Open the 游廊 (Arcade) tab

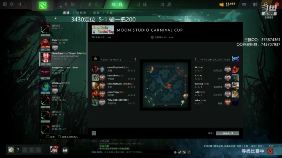[166, 4]
